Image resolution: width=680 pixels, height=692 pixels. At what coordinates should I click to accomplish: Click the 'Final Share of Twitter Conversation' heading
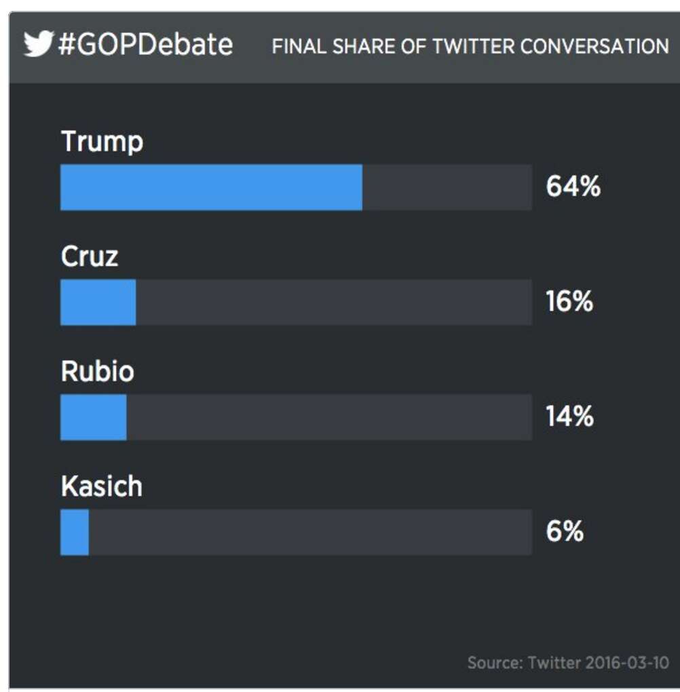point(470,46)
